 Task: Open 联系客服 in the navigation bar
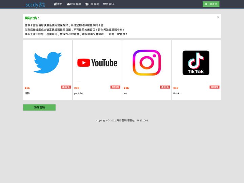[x=74, y=4]
